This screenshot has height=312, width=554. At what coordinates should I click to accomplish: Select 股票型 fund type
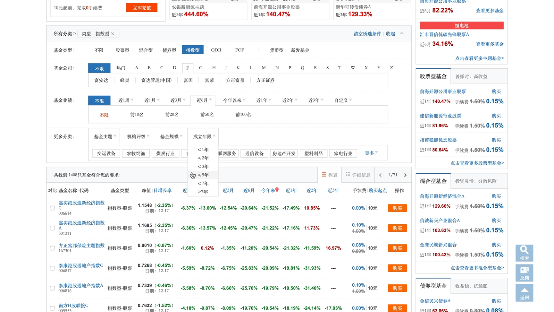(x=122, y=50)
